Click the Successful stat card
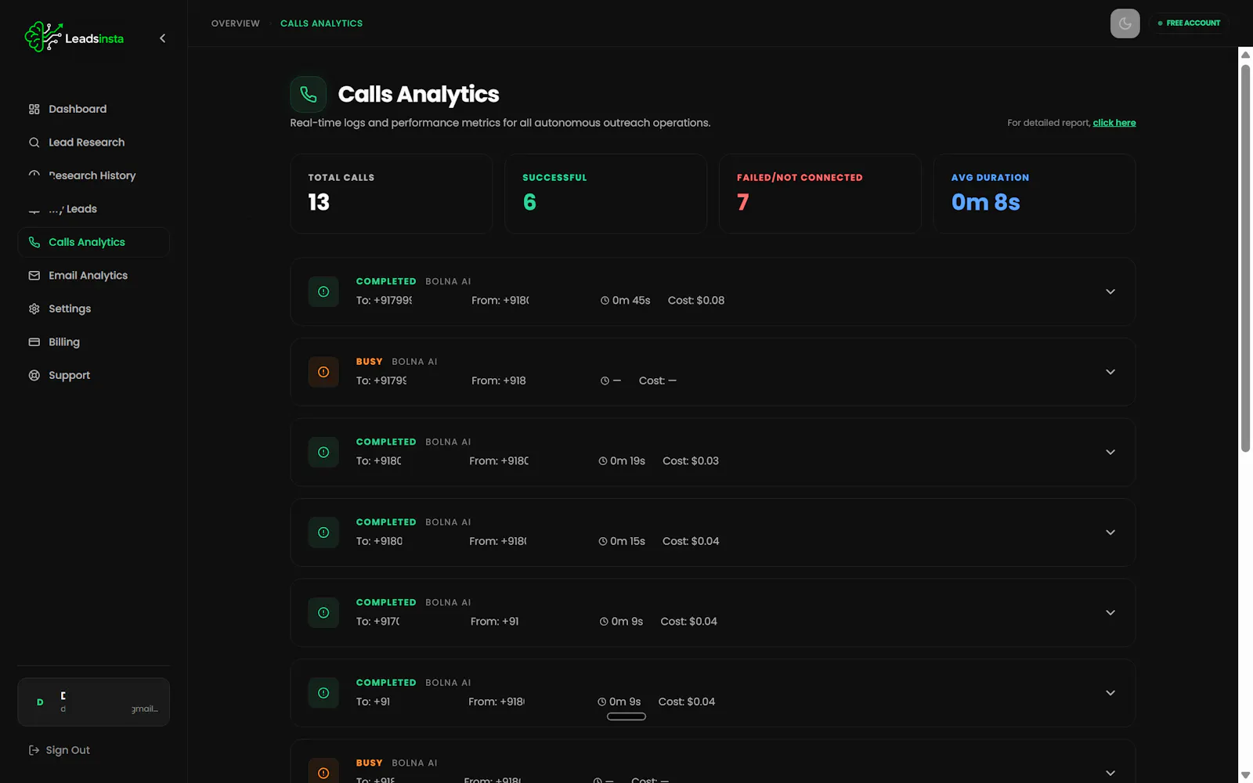 605,193
